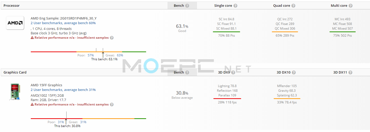Click the processor benchmark distribution bar
The height and width of the screenshot is (132, 370).
point(88,52)
